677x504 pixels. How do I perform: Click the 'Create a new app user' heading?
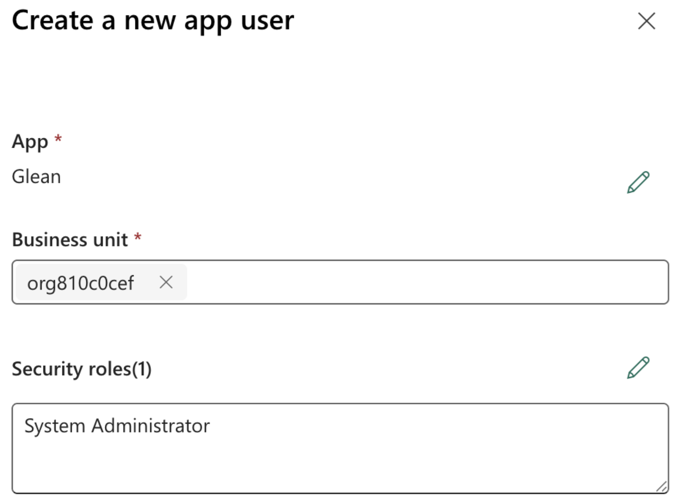(x=152, y=21)
